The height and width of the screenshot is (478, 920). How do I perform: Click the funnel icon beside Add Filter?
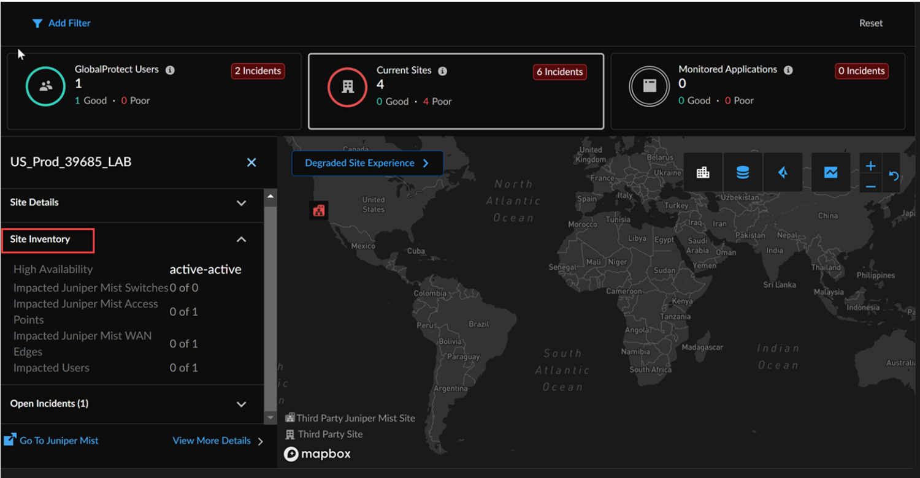pos(37,23)
